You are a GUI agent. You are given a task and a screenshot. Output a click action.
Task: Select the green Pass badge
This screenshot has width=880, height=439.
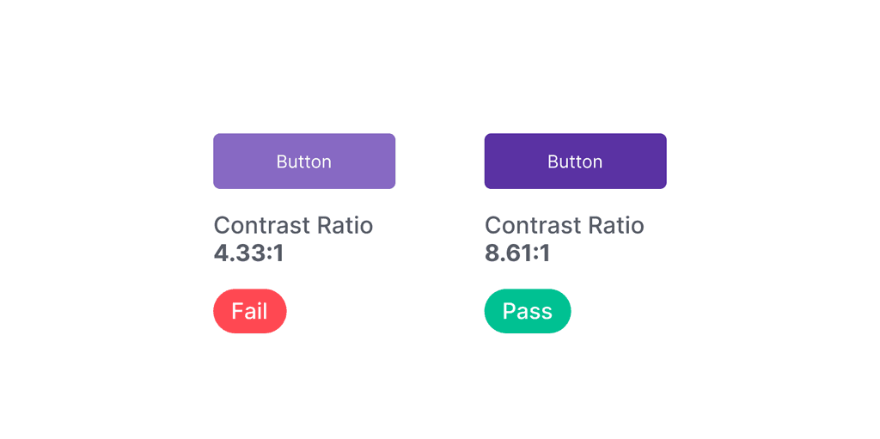528,311
